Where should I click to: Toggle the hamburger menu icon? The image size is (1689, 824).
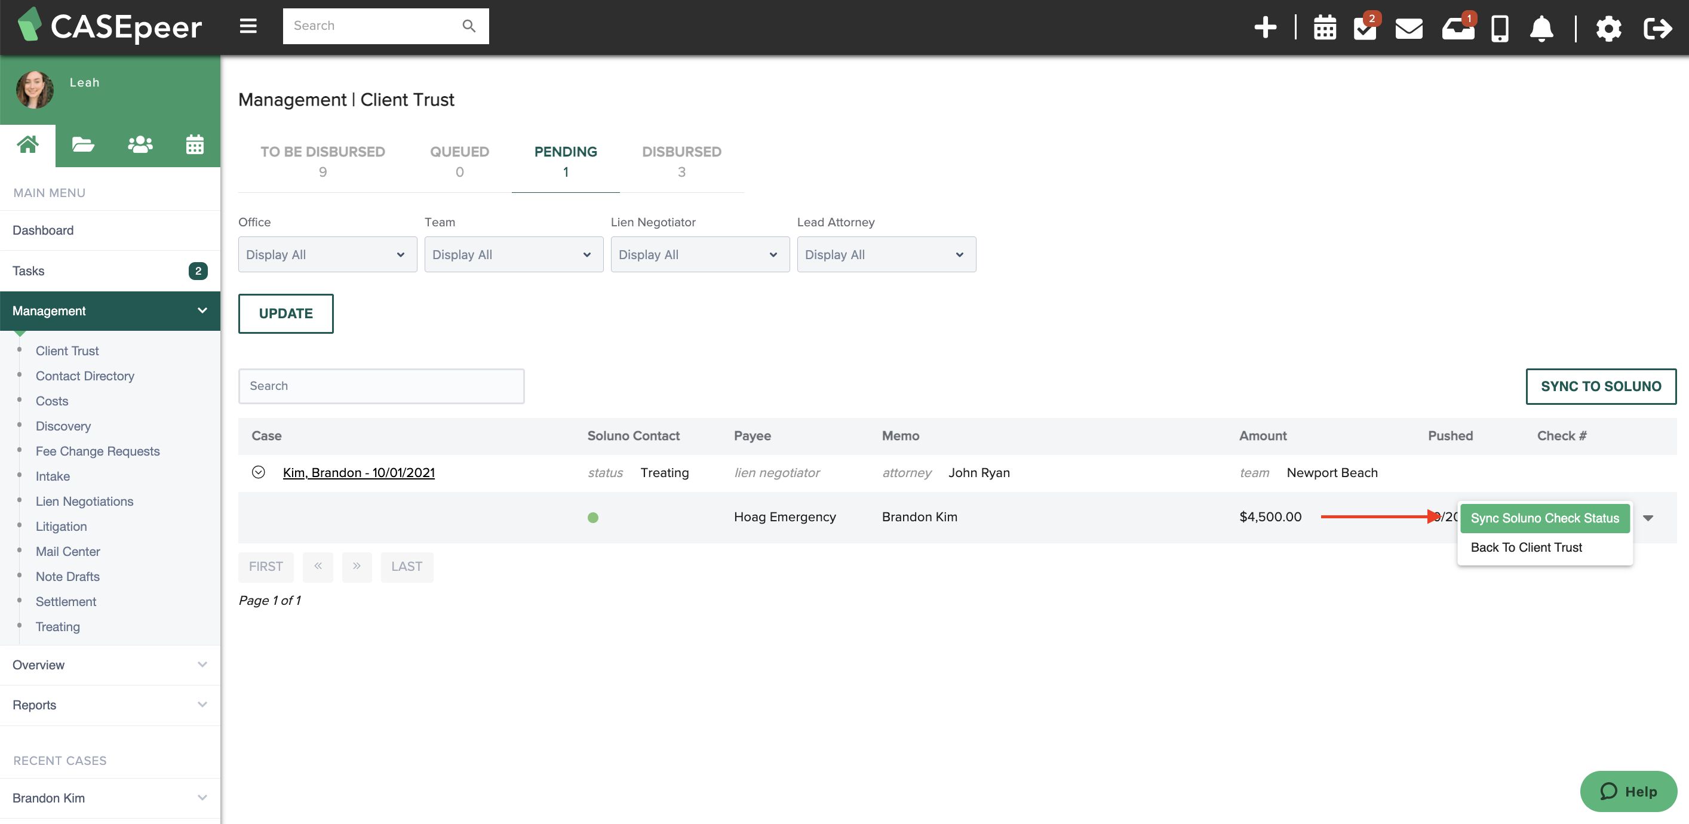tap(248, 26)
